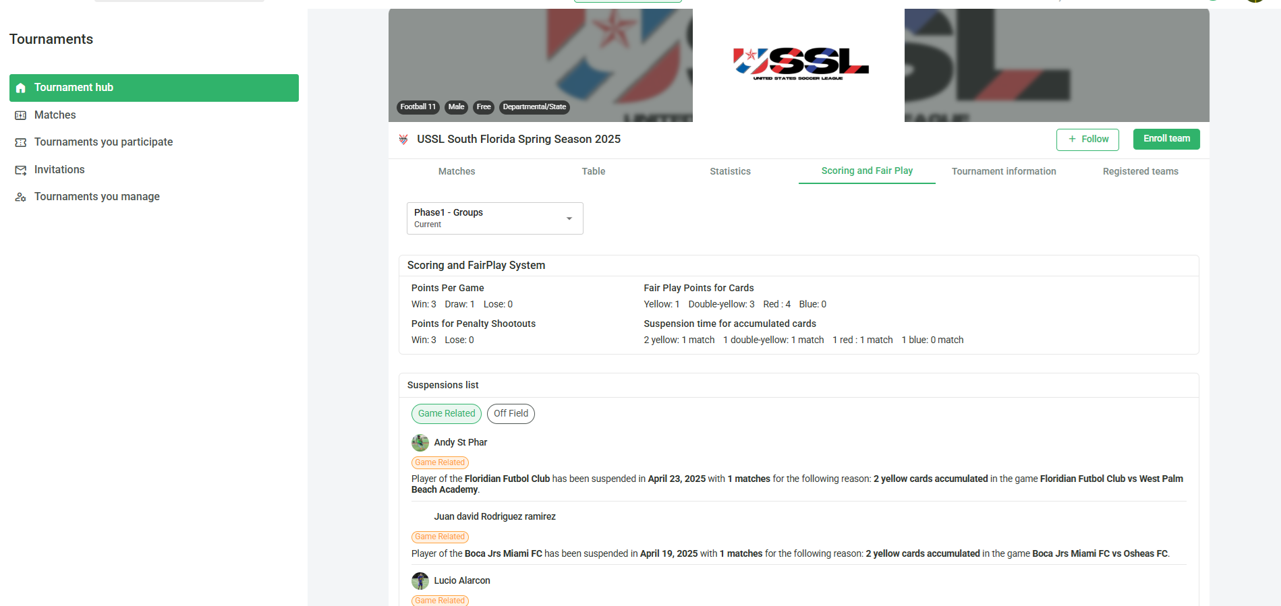Click the 2 yellow: 1 match value
This screenshot has height=606, width=1281.
(679, 340)
